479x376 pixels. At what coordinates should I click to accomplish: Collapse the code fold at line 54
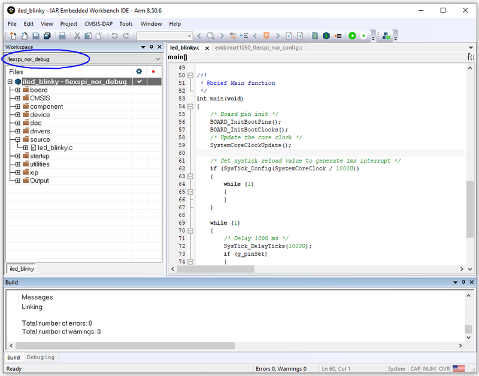(190, 106)
